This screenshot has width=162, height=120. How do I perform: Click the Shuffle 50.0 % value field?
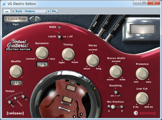(16, 83)
